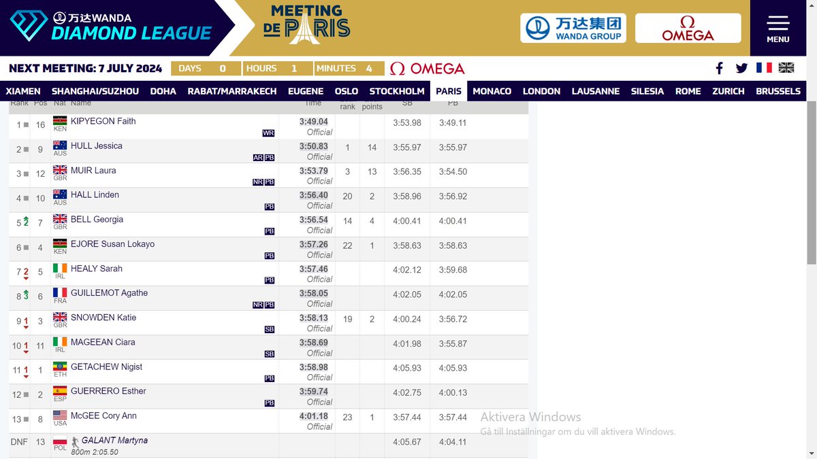Viewport: 817px width, 459px height.
Task: Open the Omega sponsor logo in header
Action: pos(688,28)
